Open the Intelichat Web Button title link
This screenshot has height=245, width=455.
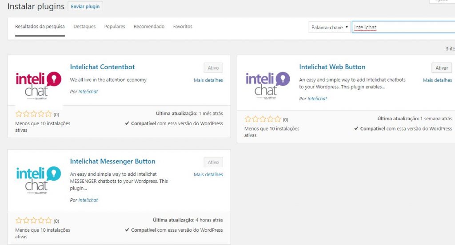point(332,67)
